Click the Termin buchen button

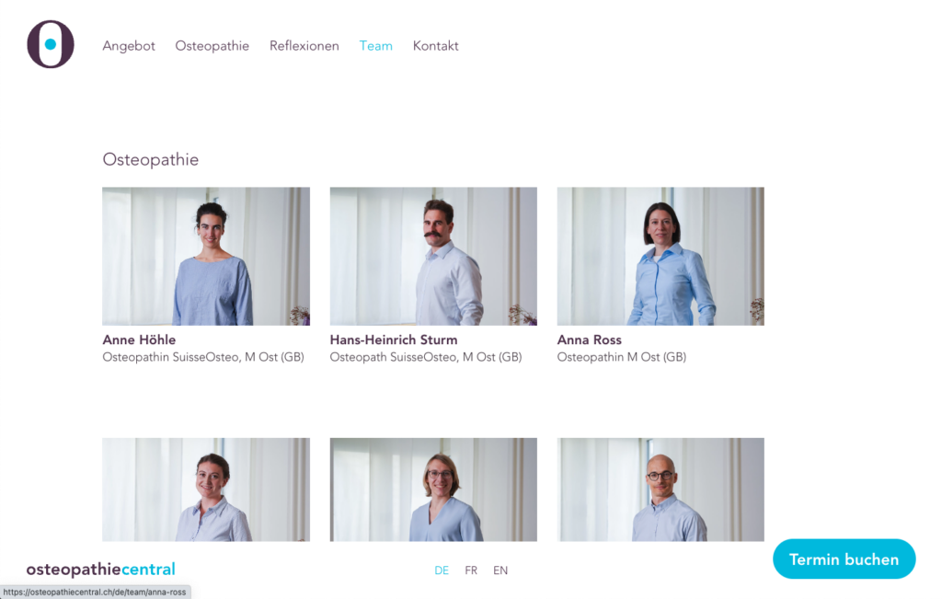[844, 559]
